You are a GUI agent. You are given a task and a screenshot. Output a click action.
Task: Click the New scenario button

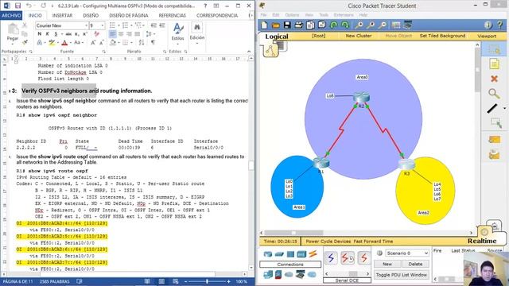click(x=387, y=265)
